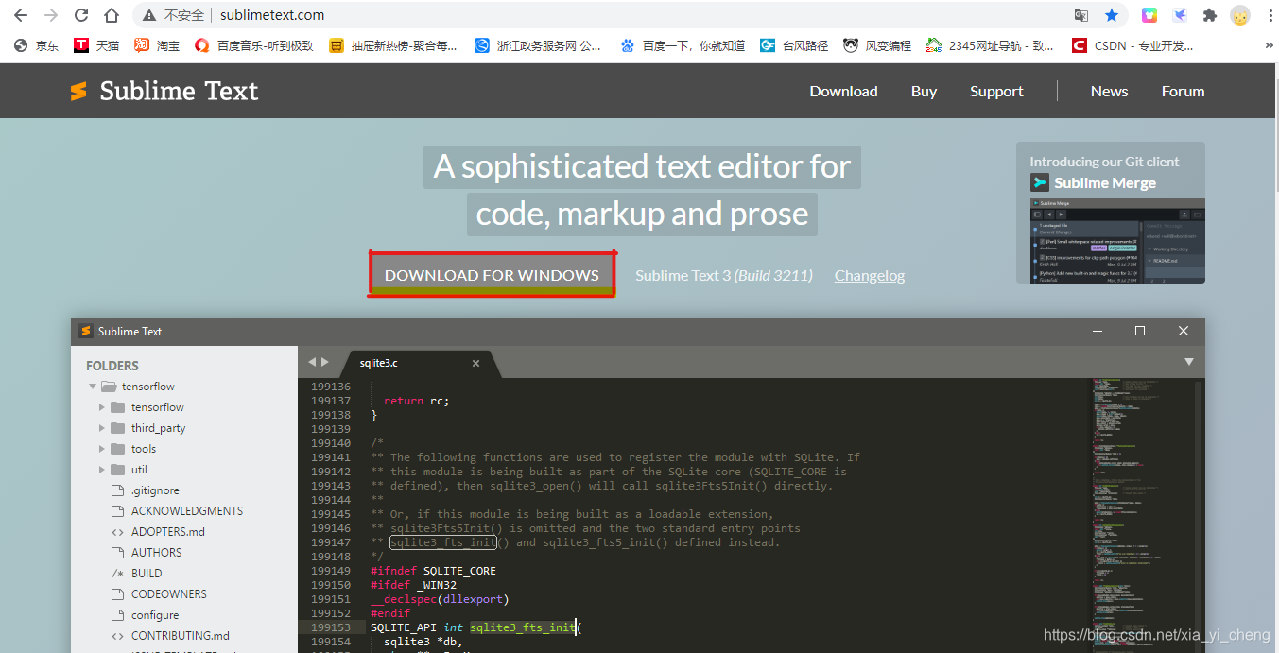Click the 'Sublime Text 3 (Build 3211)' label

724,275
